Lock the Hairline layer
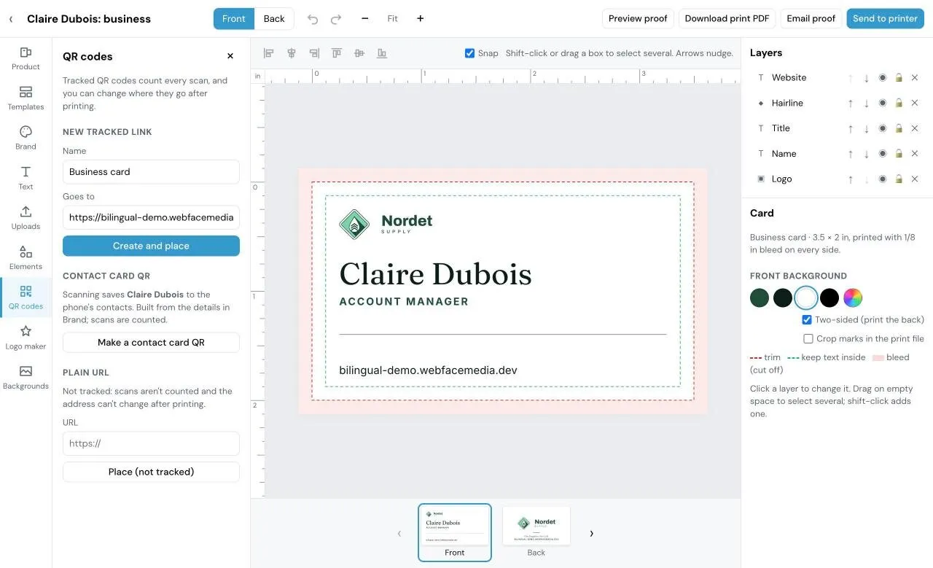 click(899, 104)
